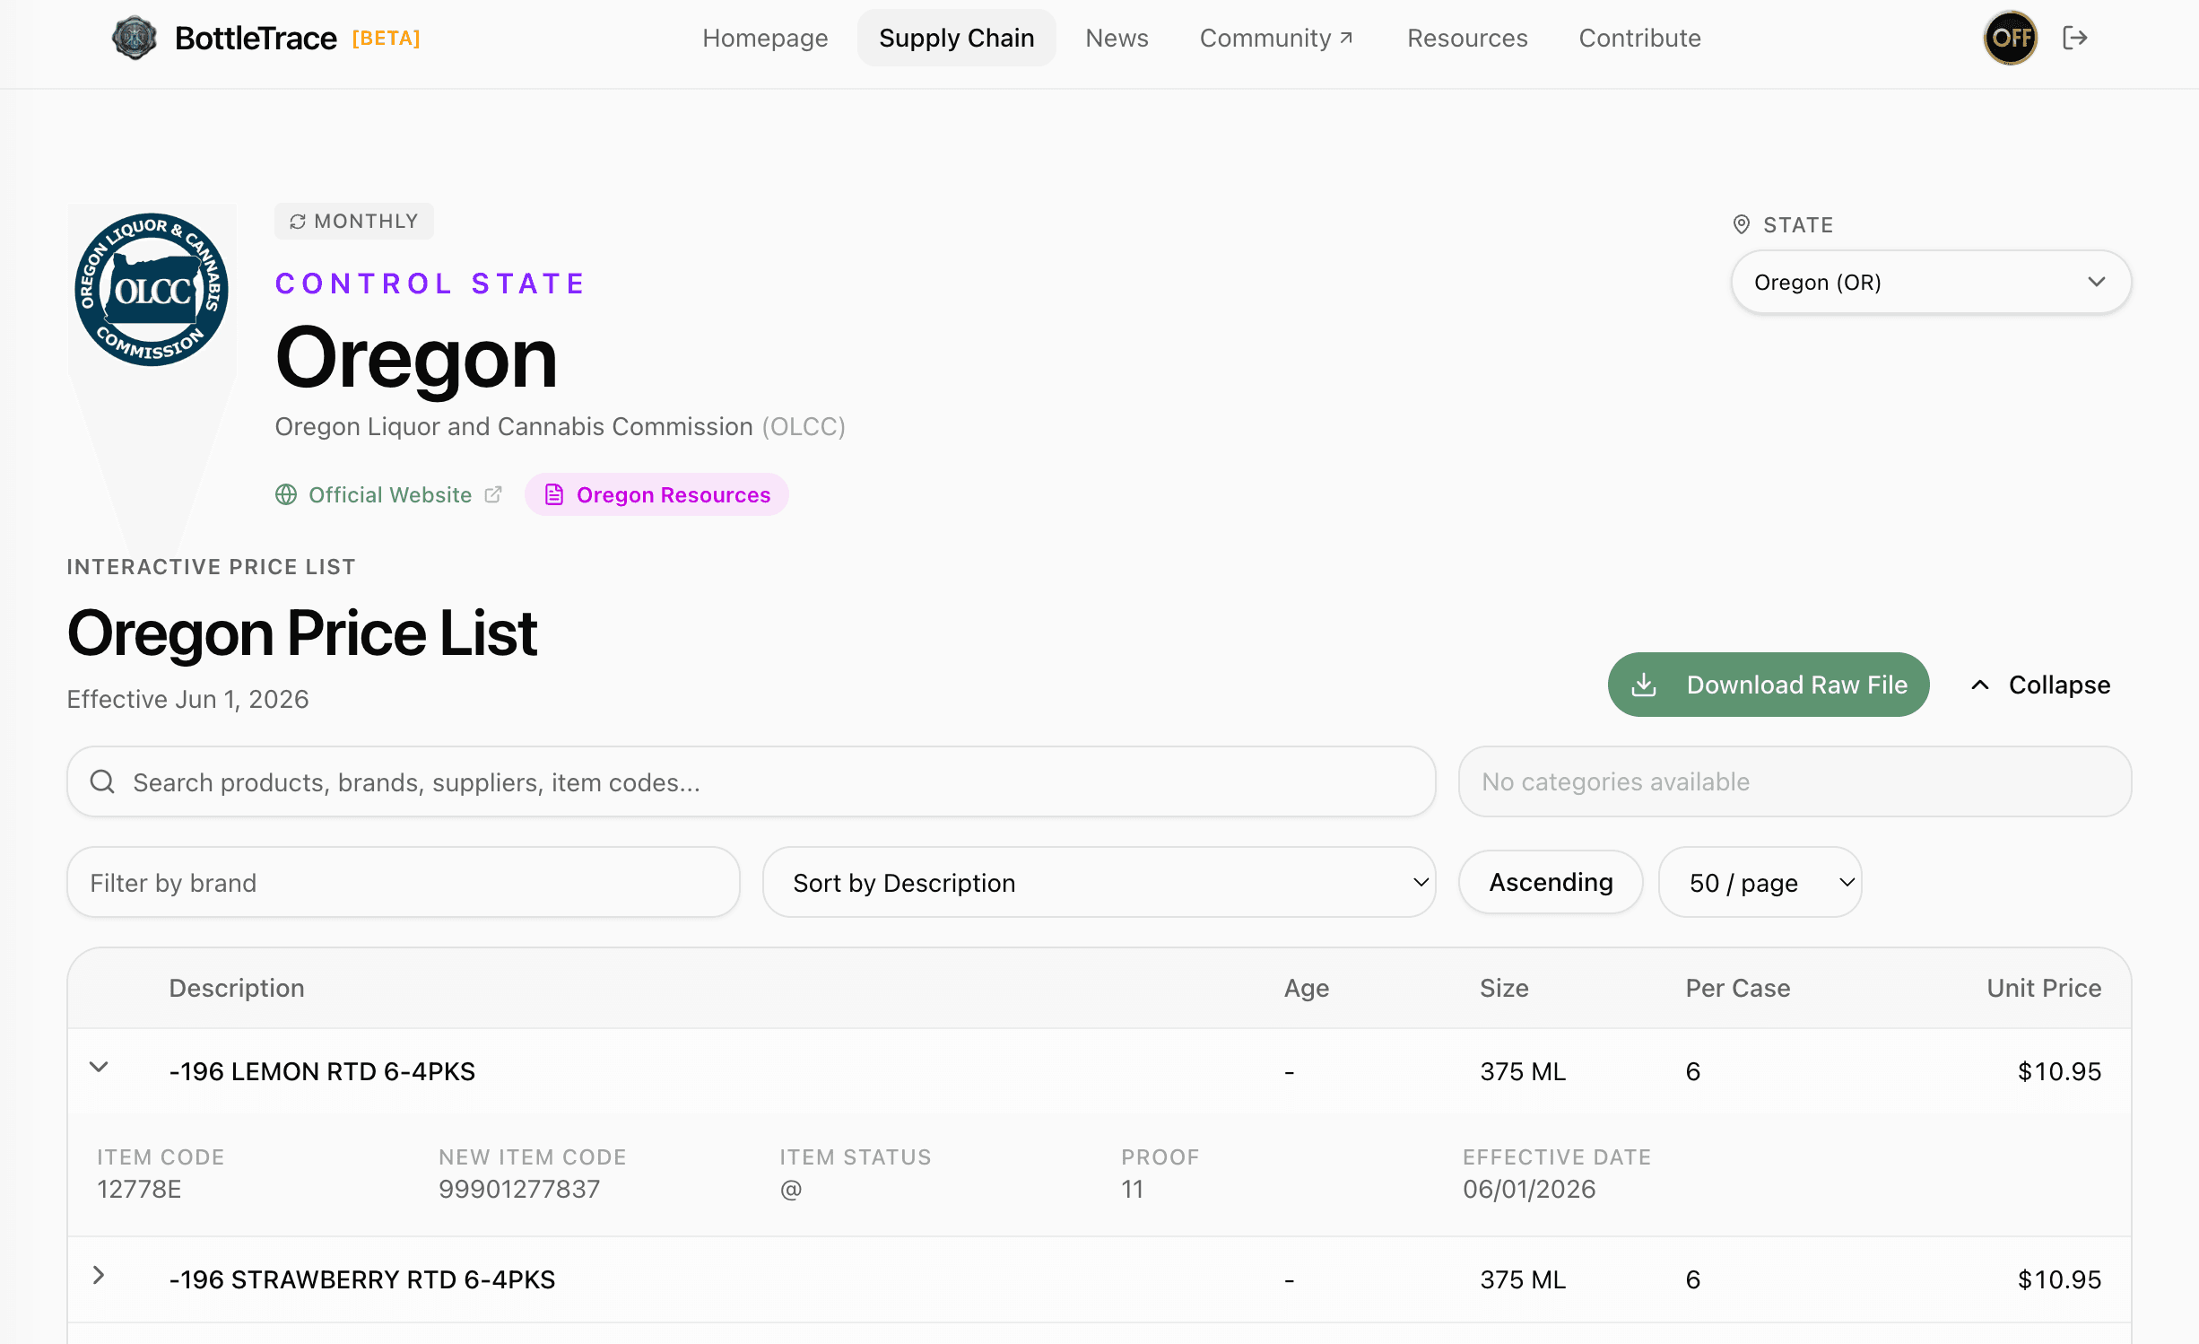
Task: Open the Contribute nav item
Action: [1639, 38]
